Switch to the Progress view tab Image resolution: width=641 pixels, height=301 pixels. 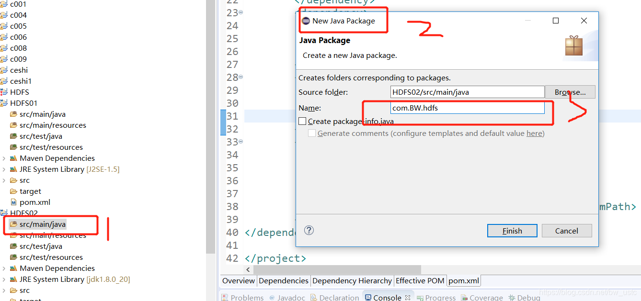[x=435, y=298]
